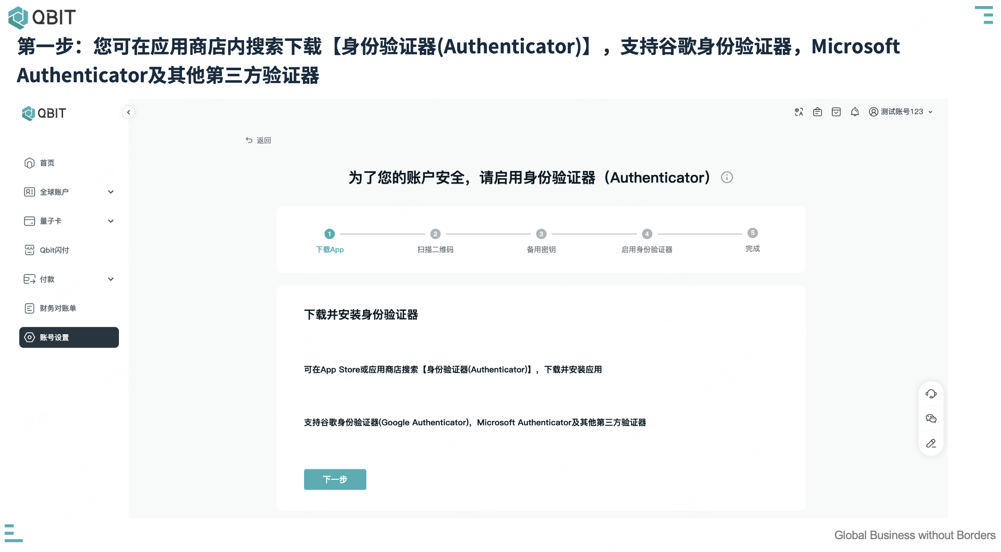Screen dimensions: 1001x552
Task: Expand the 付款 submenu chevron
Action: click(x=111, y=279)
